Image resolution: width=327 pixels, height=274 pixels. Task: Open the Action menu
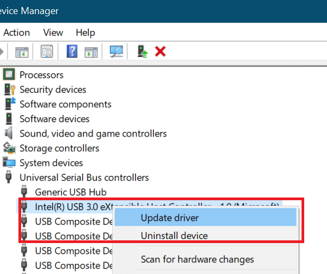17,33
